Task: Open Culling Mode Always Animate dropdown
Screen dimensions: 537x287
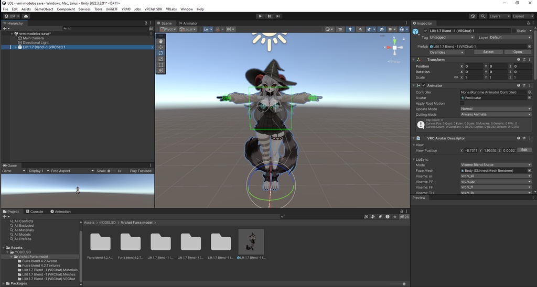Action: pos(496,115)
